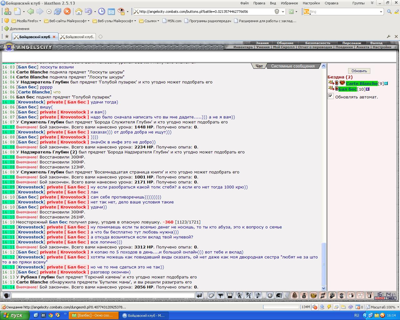Open the 'Файл' menu
The image size is (400, 320).
245,3
